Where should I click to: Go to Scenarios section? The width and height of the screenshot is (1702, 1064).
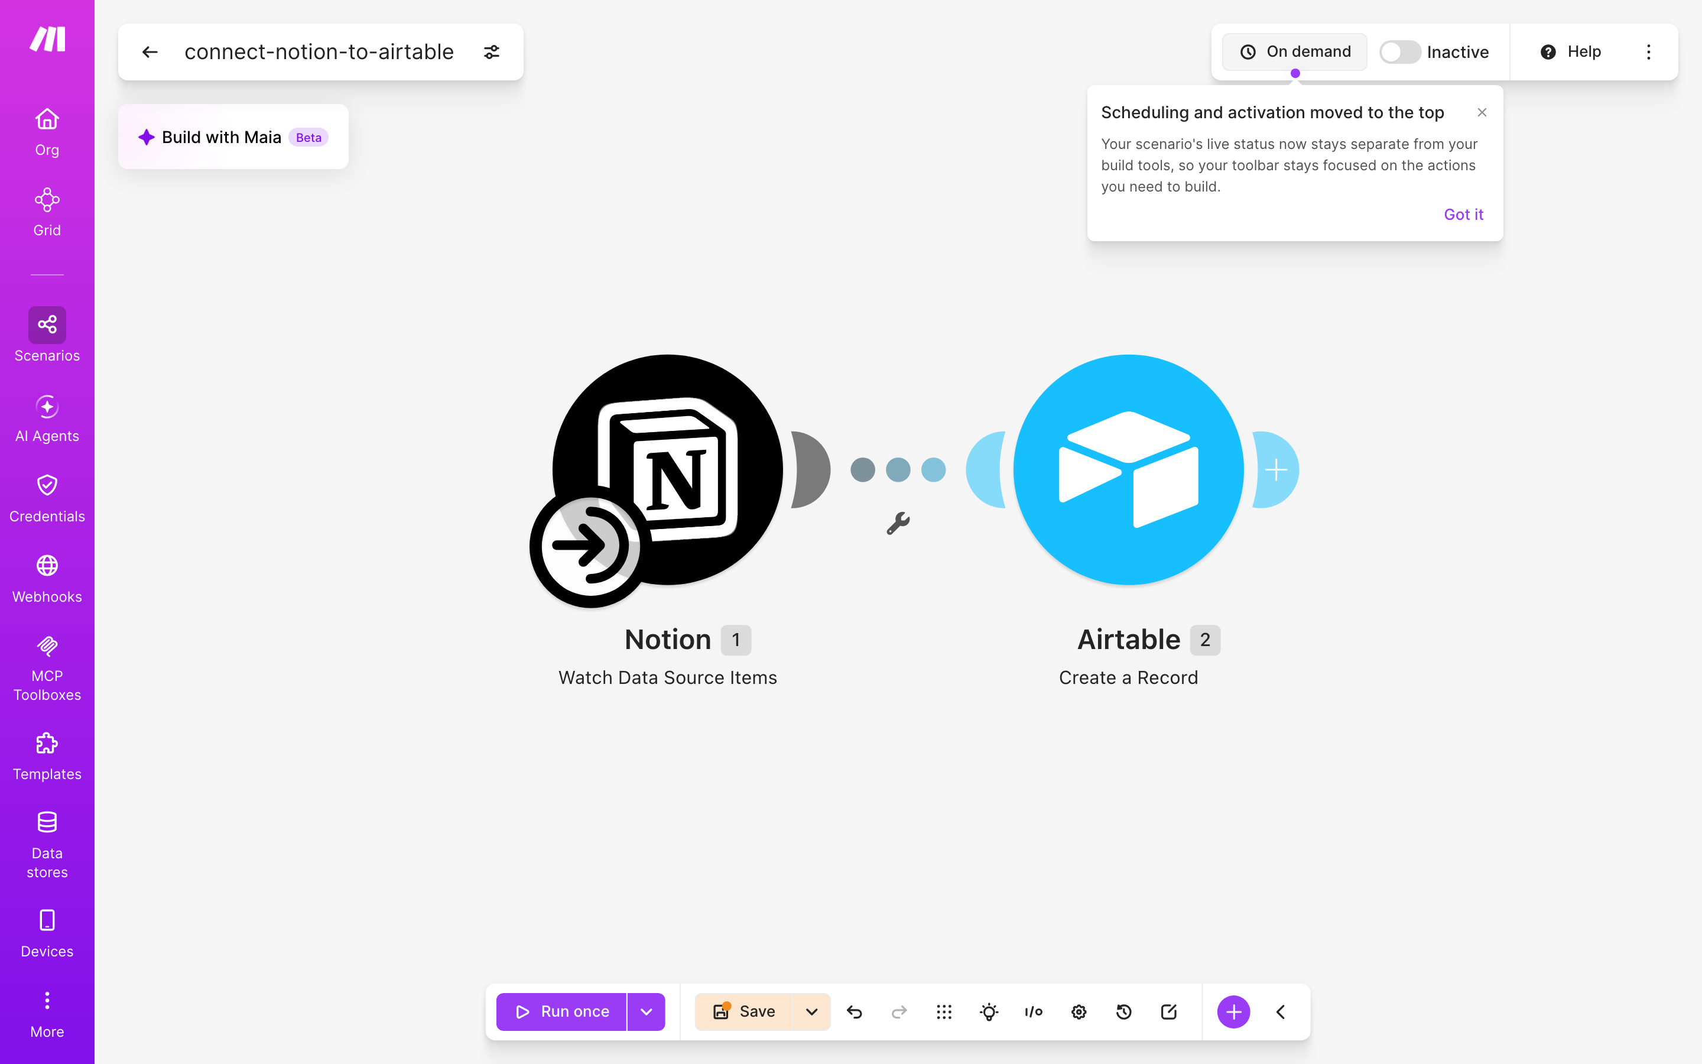pos(47,335)
